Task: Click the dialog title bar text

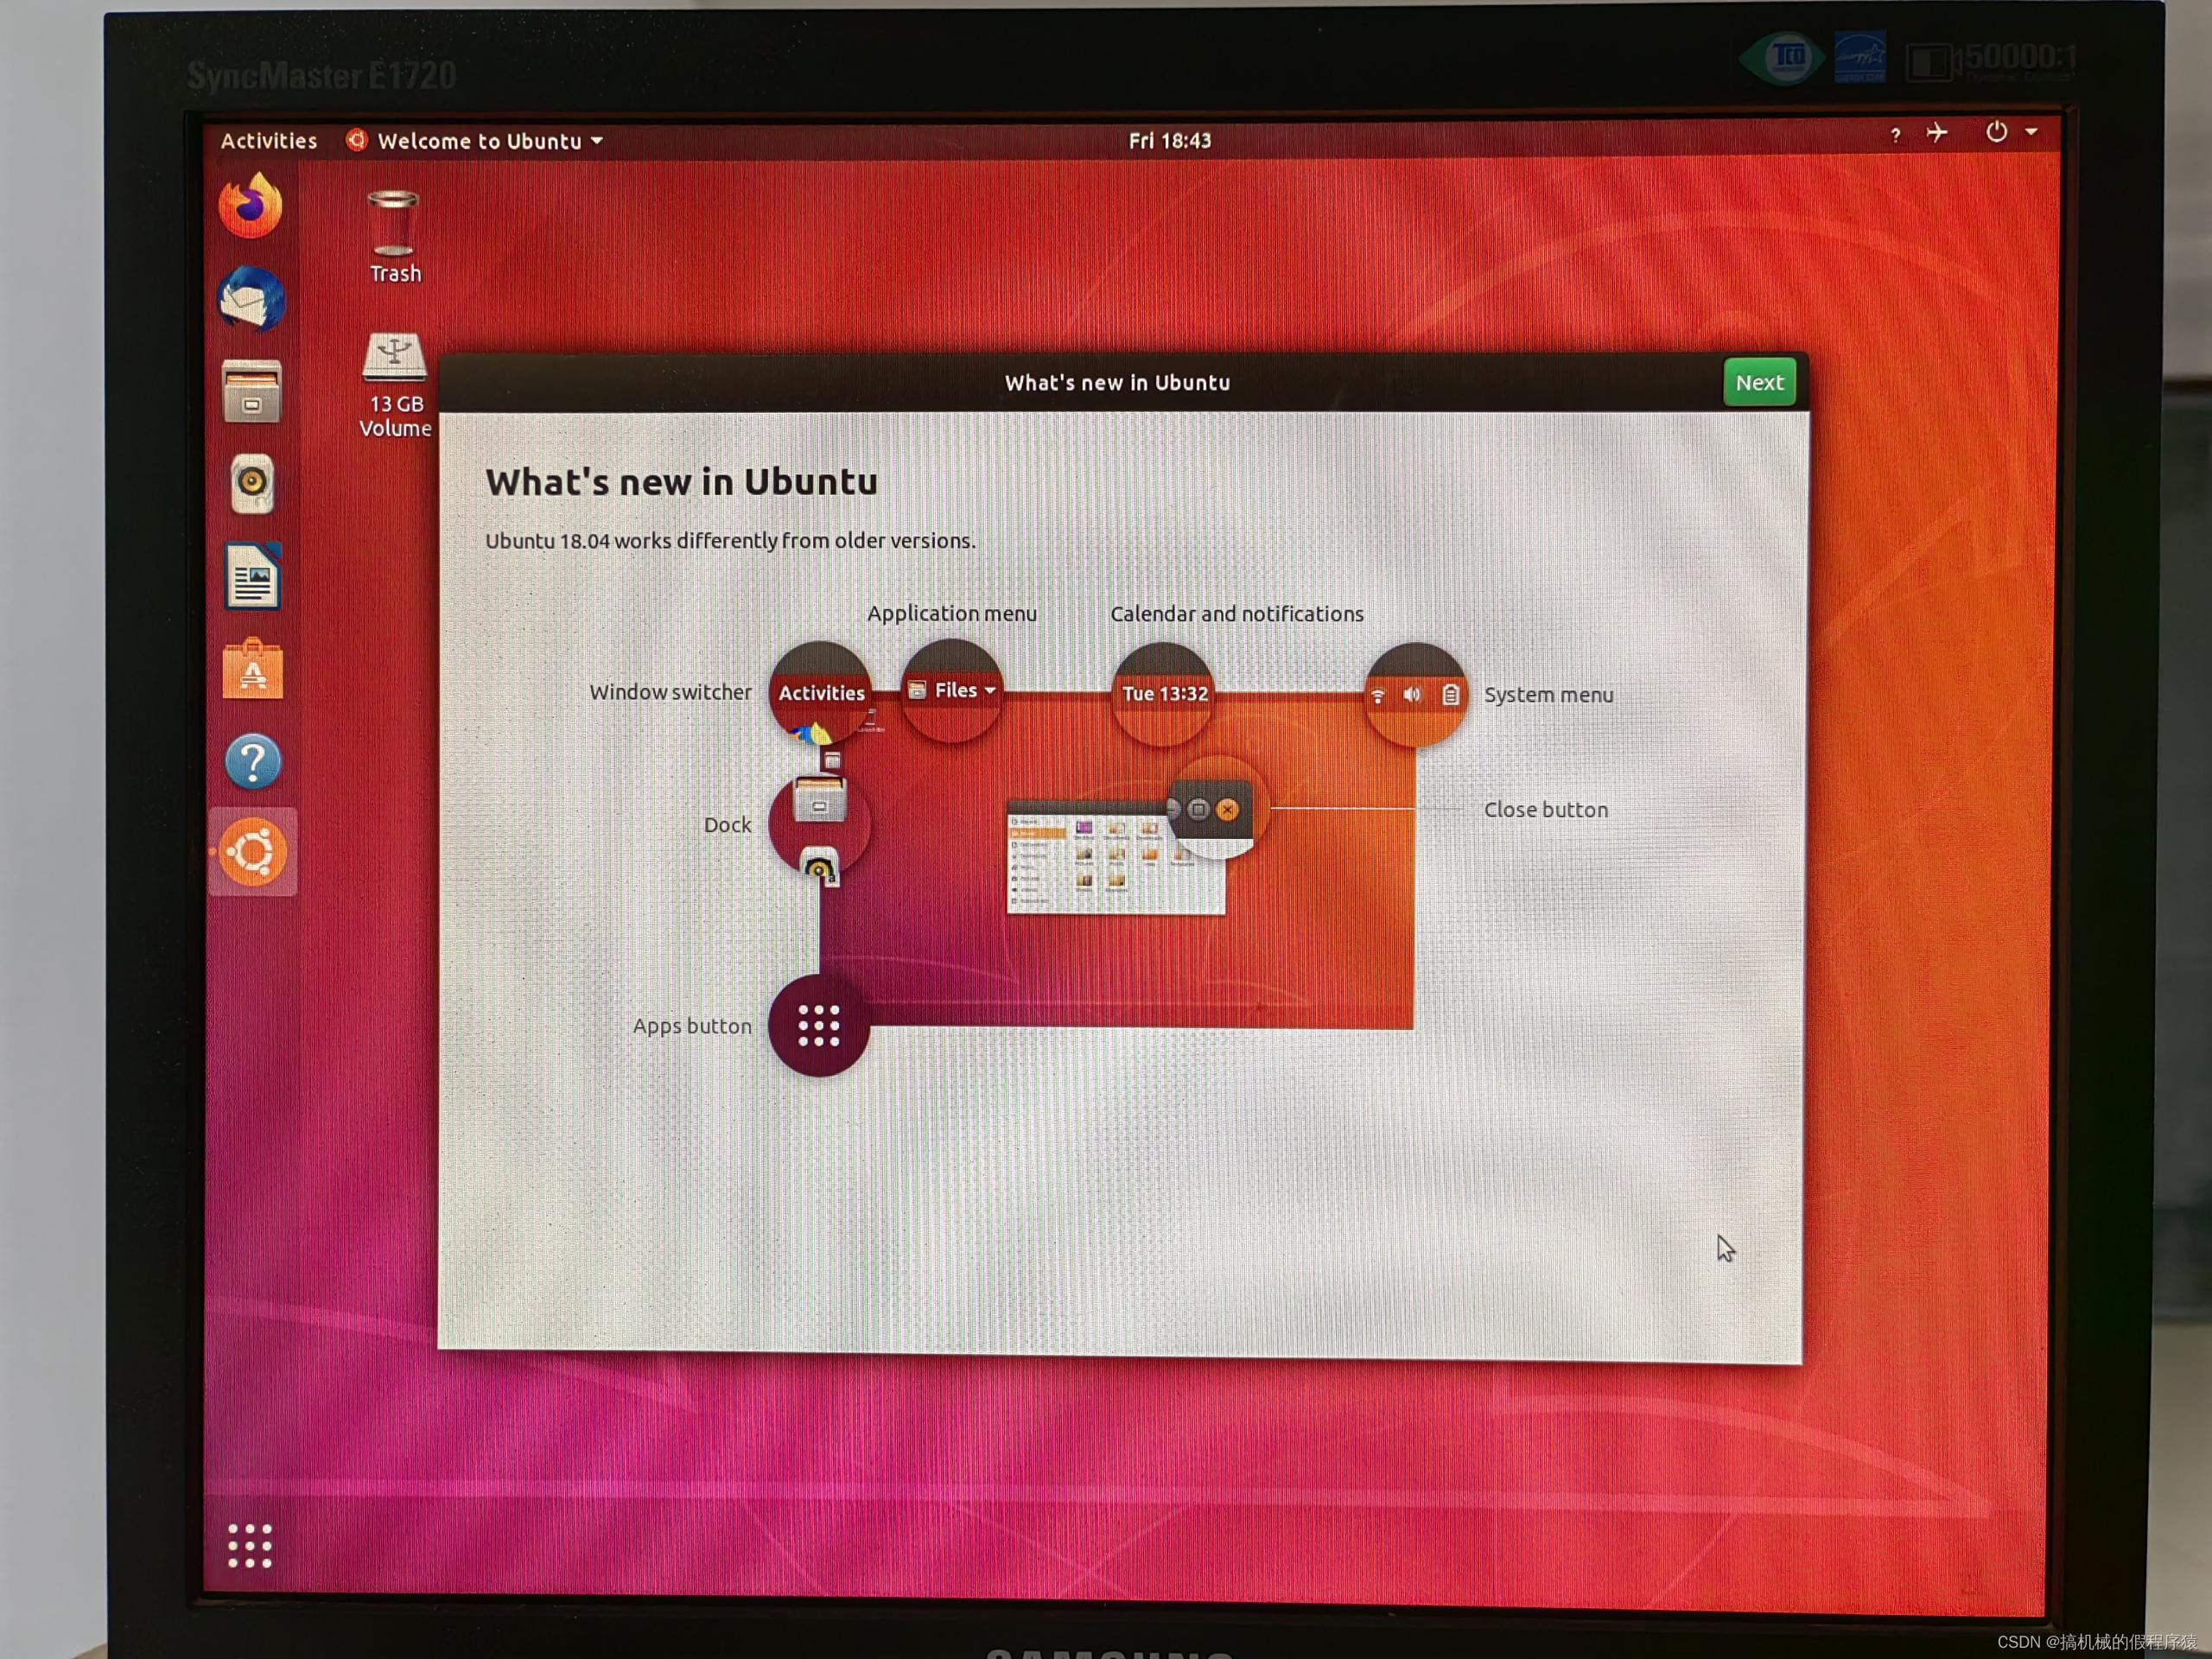Action: [x=1117, y=382]
